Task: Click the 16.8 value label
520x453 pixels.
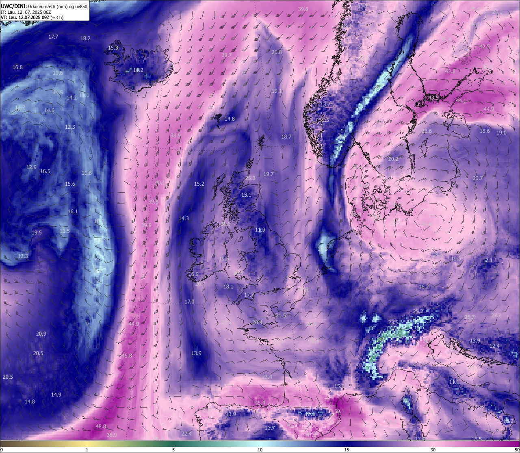Action: click(x=17, y=67)
